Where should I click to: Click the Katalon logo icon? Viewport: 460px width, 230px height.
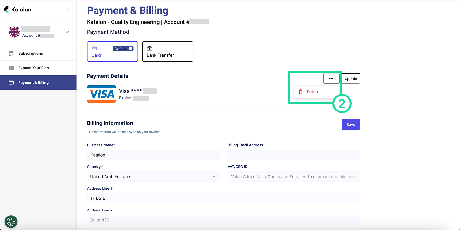(x=6, y=9)
